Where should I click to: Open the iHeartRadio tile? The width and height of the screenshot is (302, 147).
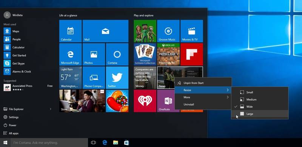point(145,101)
